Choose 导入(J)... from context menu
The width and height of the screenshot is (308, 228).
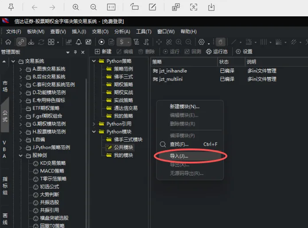(x=190, y=156)
